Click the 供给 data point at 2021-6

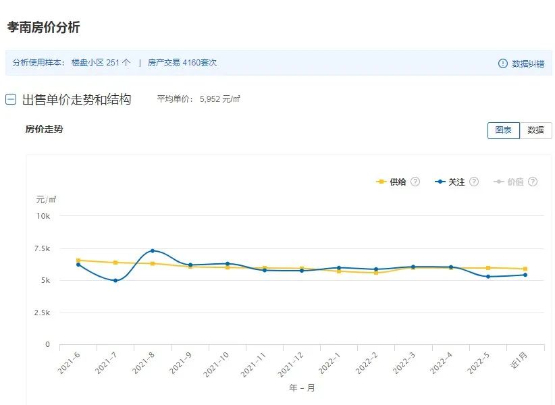(78, 260)
